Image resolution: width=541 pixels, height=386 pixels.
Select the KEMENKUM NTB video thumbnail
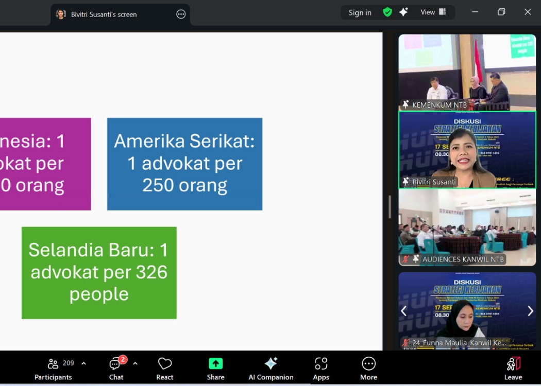[x=467, y=72]
